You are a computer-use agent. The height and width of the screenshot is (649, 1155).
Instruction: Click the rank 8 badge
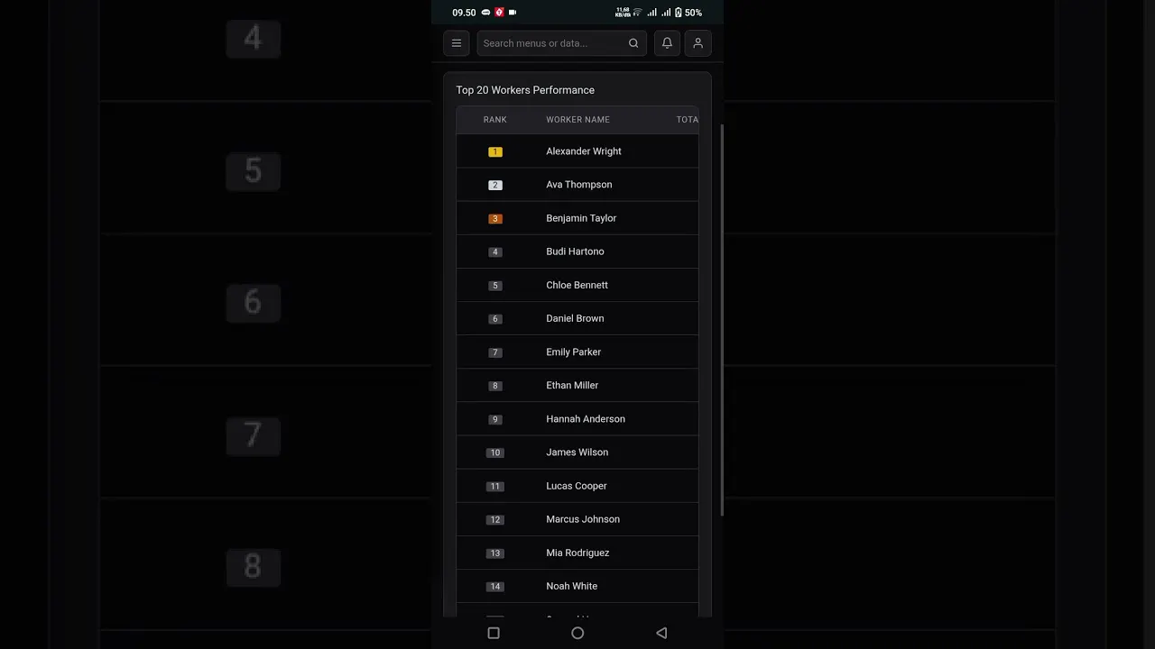pyautogui.click(x=494, y=386)
